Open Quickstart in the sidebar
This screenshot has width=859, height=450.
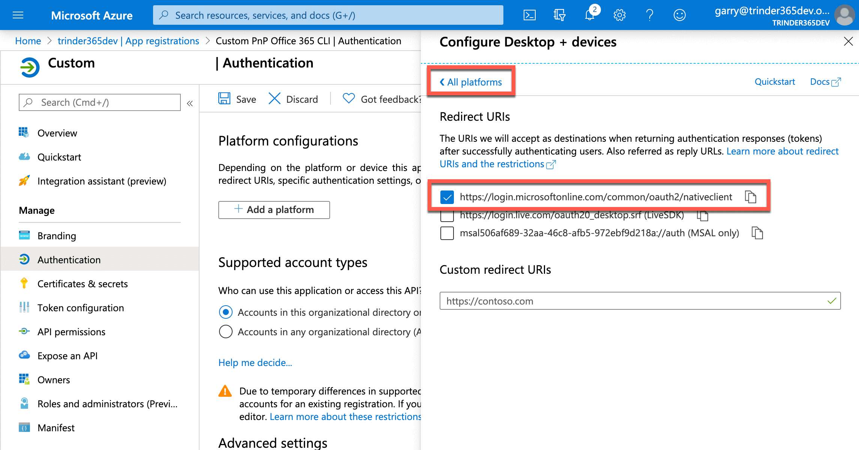[59, 157]
